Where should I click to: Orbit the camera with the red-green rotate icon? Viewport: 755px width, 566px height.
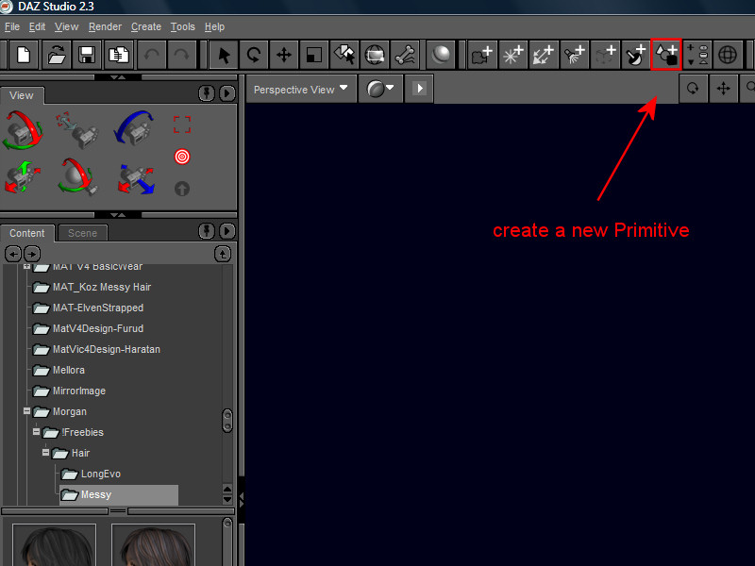22,130
